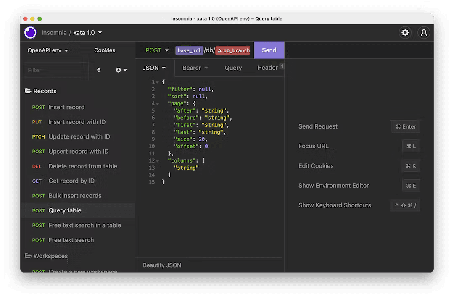Open the user account icon
The width and height of the screenshot is (454, 299).
(424, 32)
